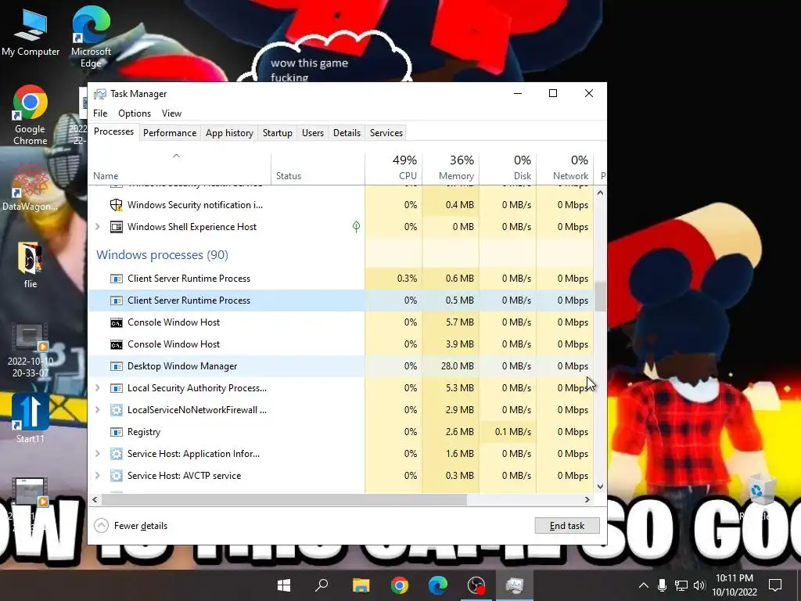Switch to OBS Studio on the taskbar

point(476,585)
